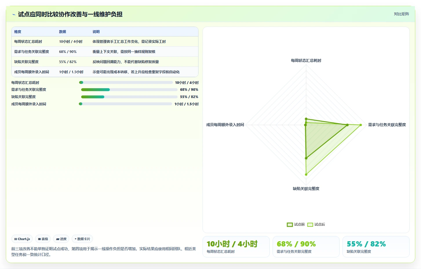Image resolution: width=421 pixels, height=269 pixels.
Task: Click the 缺陷关联完整度 progress bar
Action: (129, 97)
